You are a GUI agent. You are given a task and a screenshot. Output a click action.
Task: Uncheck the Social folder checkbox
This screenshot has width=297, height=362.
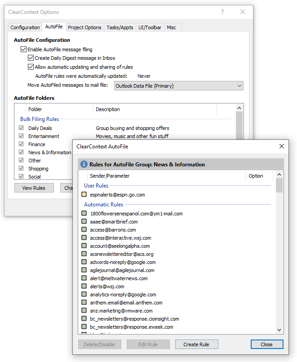(x=21, y=176)
